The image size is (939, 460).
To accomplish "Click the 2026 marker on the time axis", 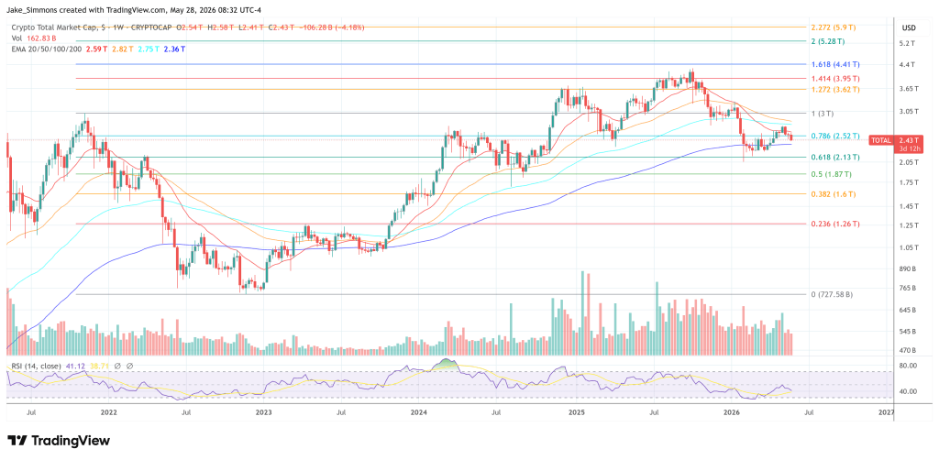I will tap(731, 412).
